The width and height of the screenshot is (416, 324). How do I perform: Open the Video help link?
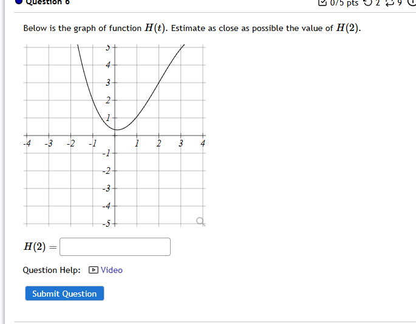pyautogui.click(x=111, y=270)
